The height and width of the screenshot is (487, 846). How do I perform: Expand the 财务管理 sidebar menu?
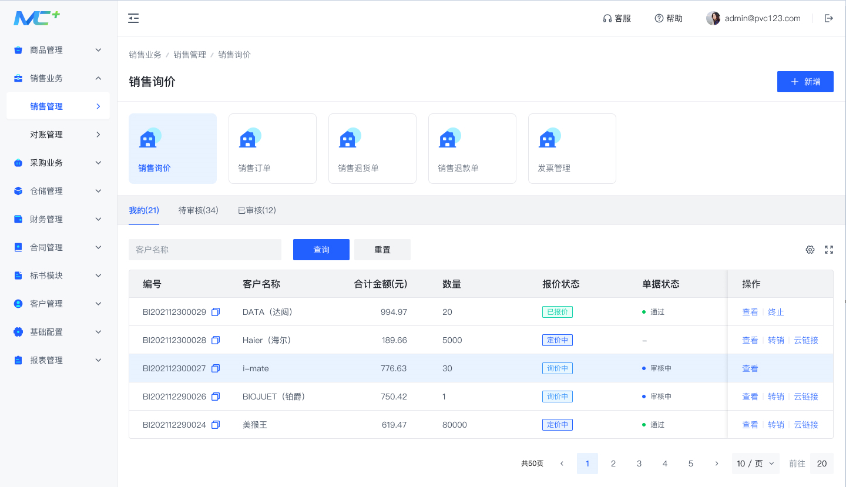[58, 219]
